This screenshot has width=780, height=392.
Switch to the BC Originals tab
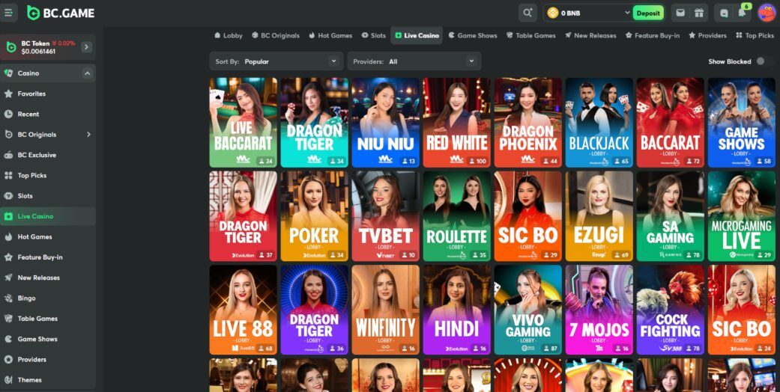(x=276, y=35)
